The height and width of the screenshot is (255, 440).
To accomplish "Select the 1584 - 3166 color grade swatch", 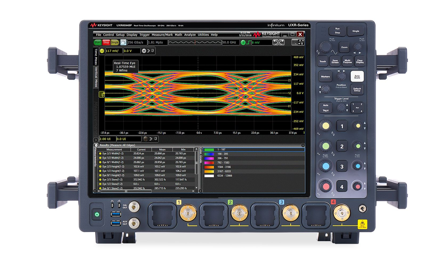I will point(209,167).
